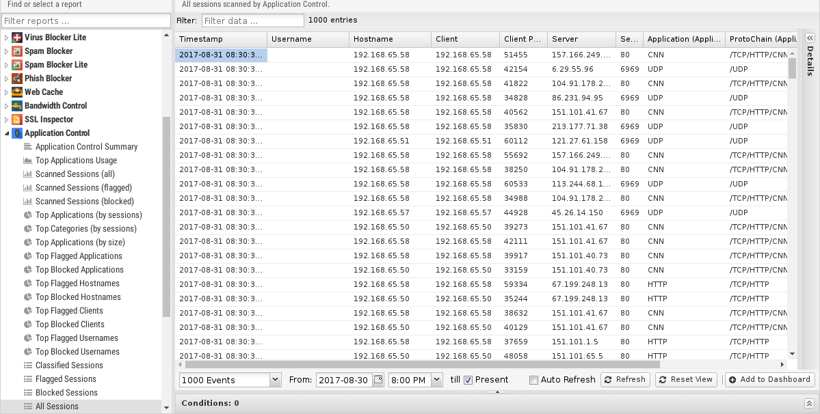Uncheck the till Present checkbox

[x=468, y=380]
